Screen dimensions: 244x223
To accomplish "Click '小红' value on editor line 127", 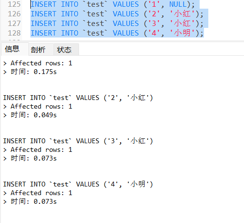I will (x=182, y=24).
